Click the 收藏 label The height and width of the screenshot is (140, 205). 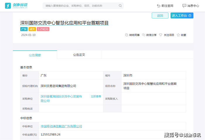click(183, 35)
